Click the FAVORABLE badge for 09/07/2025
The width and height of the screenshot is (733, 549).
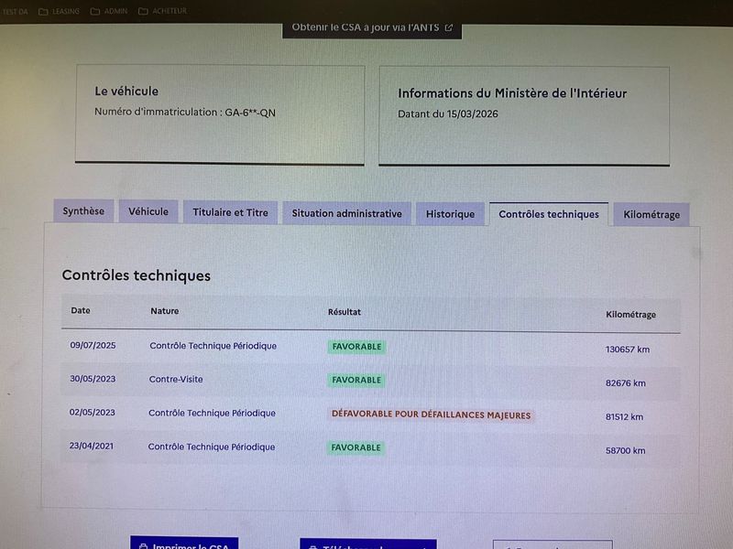(x=356, y=347)
